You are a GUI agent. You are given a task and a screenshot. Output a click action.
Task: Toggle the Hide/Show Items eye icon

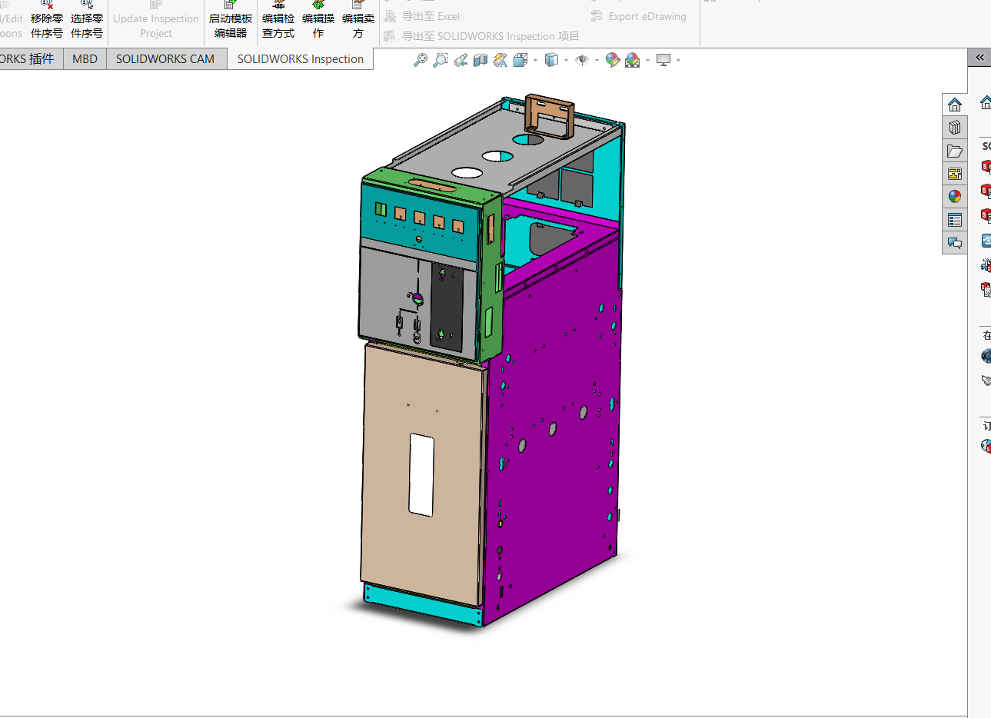582,60
